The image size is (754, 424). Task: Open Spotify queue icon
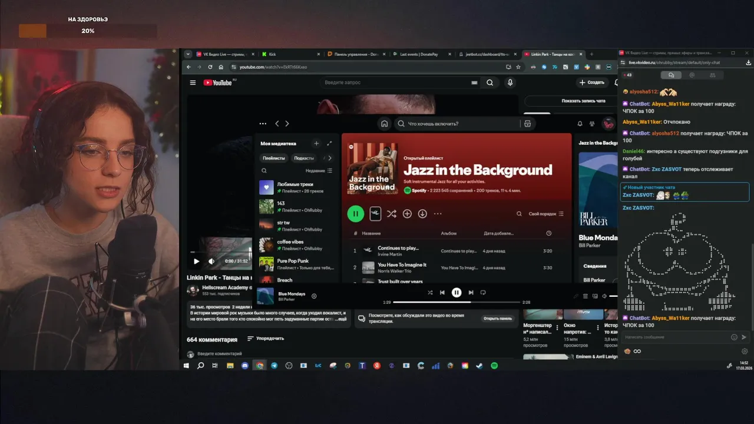click(586, 296)
